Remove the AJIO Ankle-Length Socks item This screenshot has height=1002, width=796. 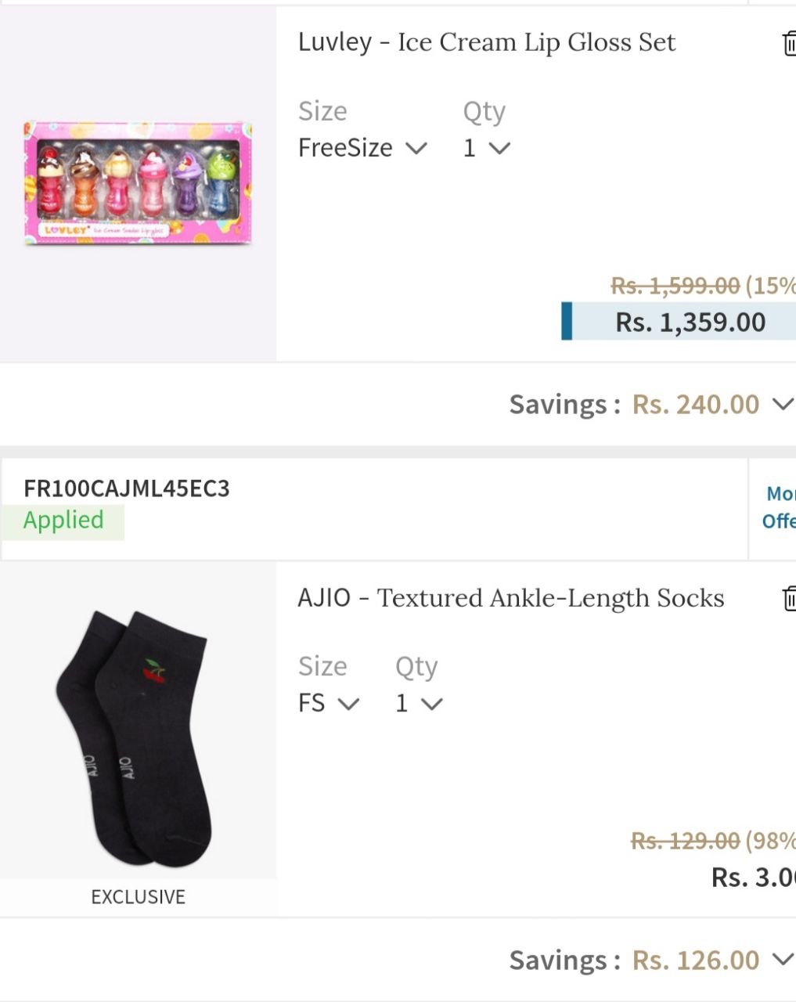pyautogui.click(x=789, y=598)
